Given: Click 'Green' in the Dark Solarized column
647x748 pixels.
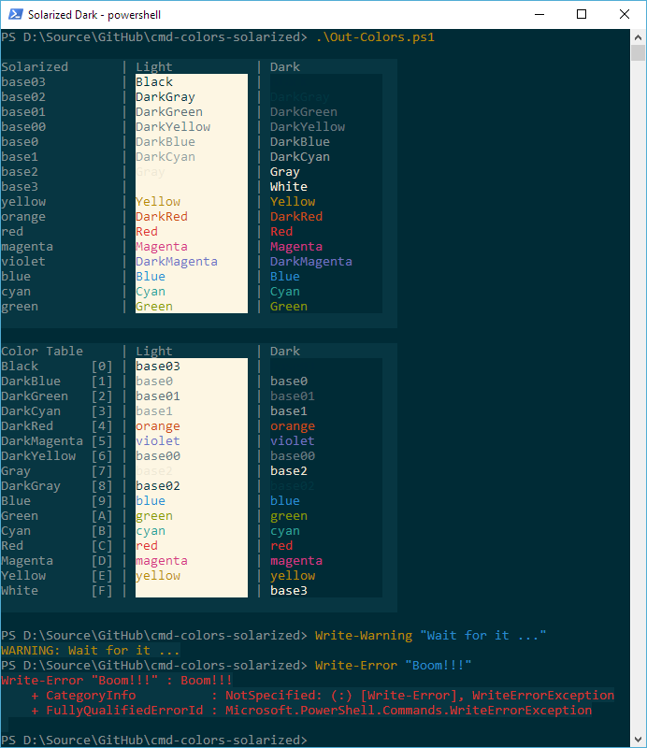Looking at the screenshot, I should coord(289,307).
